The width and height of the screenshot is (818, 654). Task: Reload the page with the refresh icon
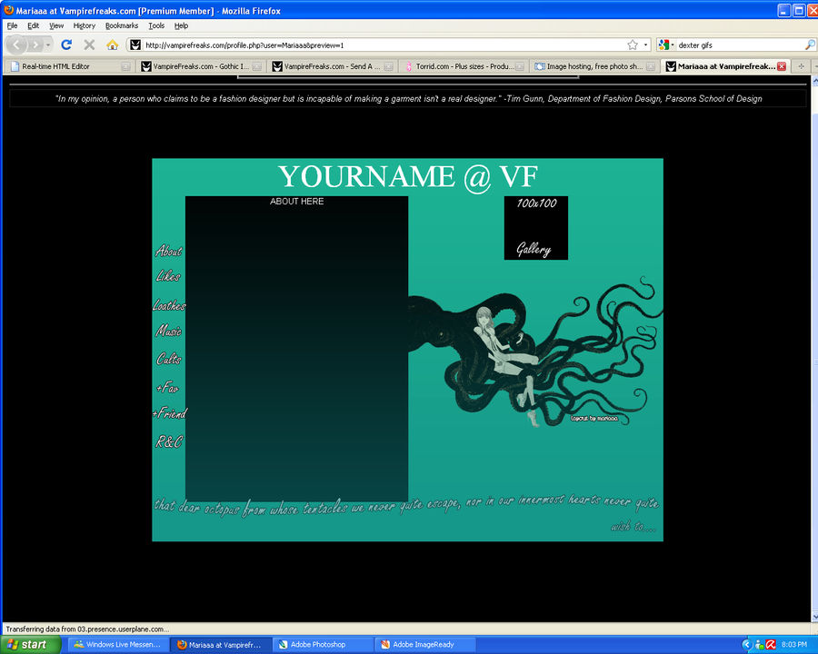66,45
